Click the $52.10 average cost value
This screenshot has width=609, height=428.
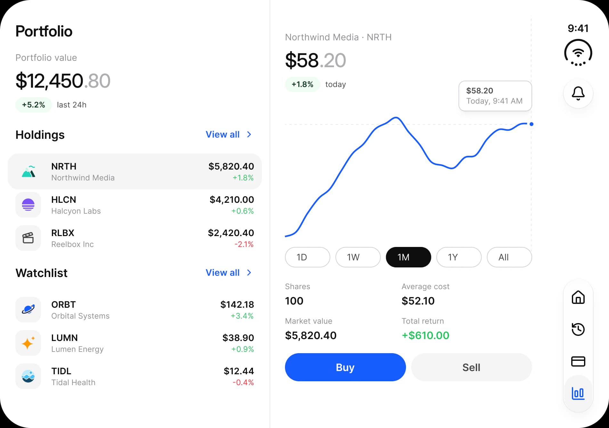click(x=418, y=301)
